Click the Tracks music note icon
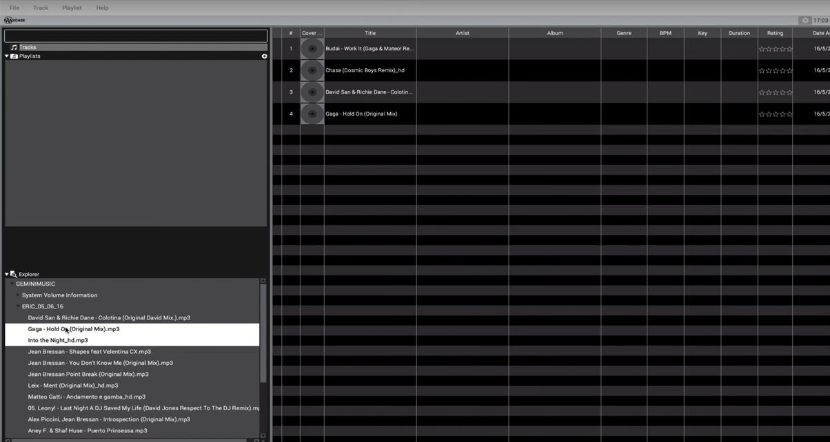The height and width of the screenshot is (442, 830). (x=14, y=48)
